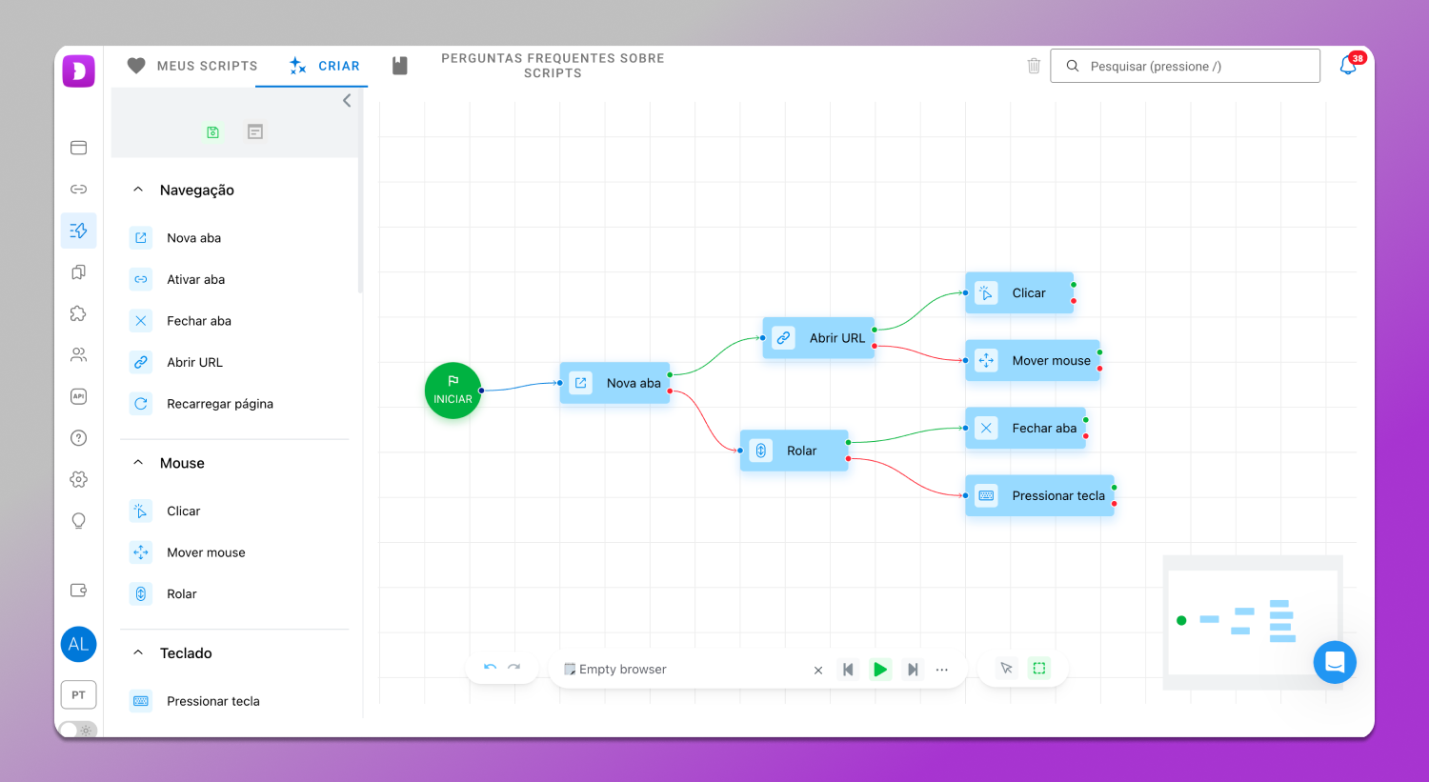Collapse the Teclado section
This screenshot has height=782, width=1429.
point(138,652)
